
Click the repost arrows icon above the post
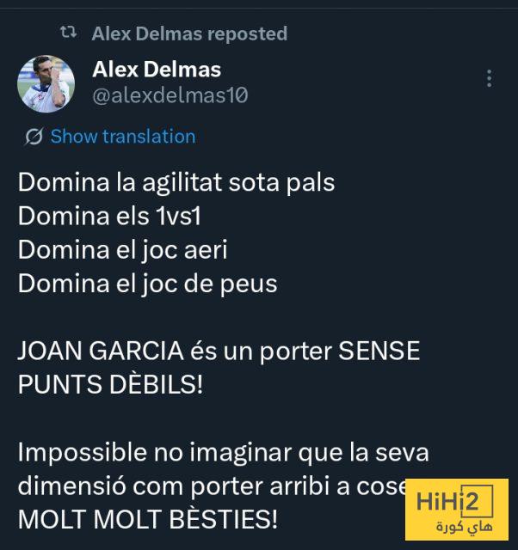click(68, 34)
